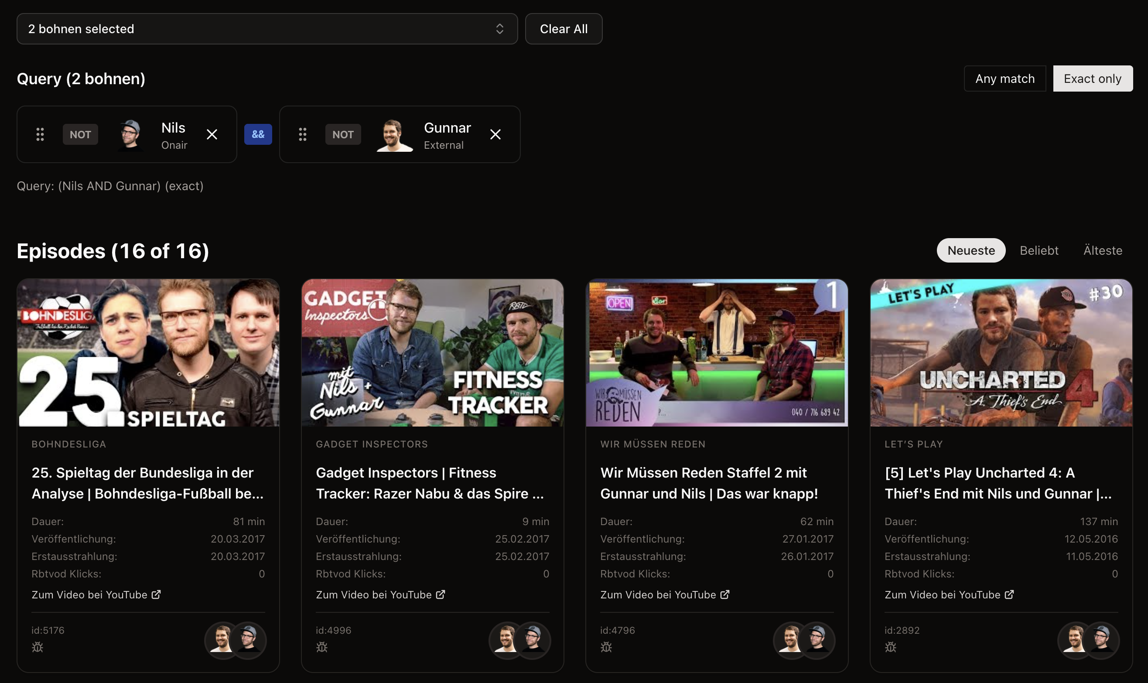Open the Gadget Inspectors Fitness Tracker thumbnail

[x=432, y=352]
